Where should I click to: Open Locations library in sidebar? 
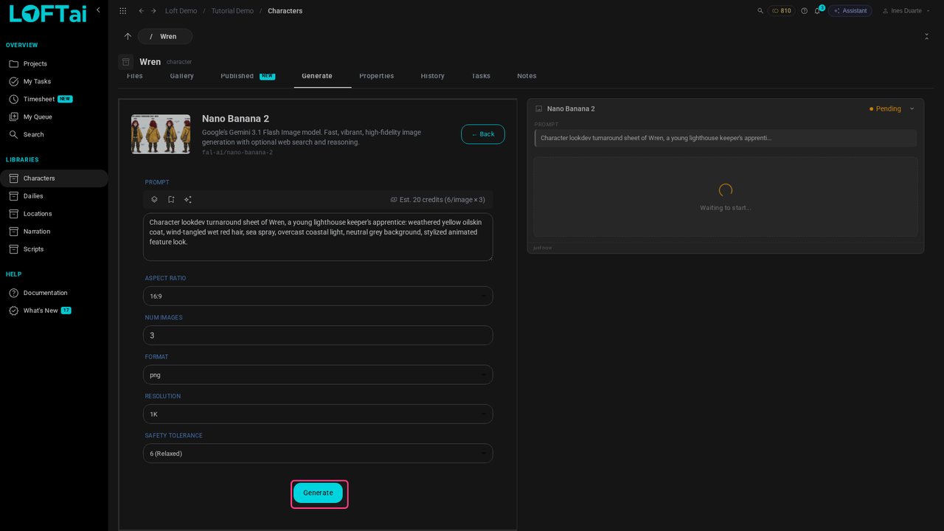[54, 214]
